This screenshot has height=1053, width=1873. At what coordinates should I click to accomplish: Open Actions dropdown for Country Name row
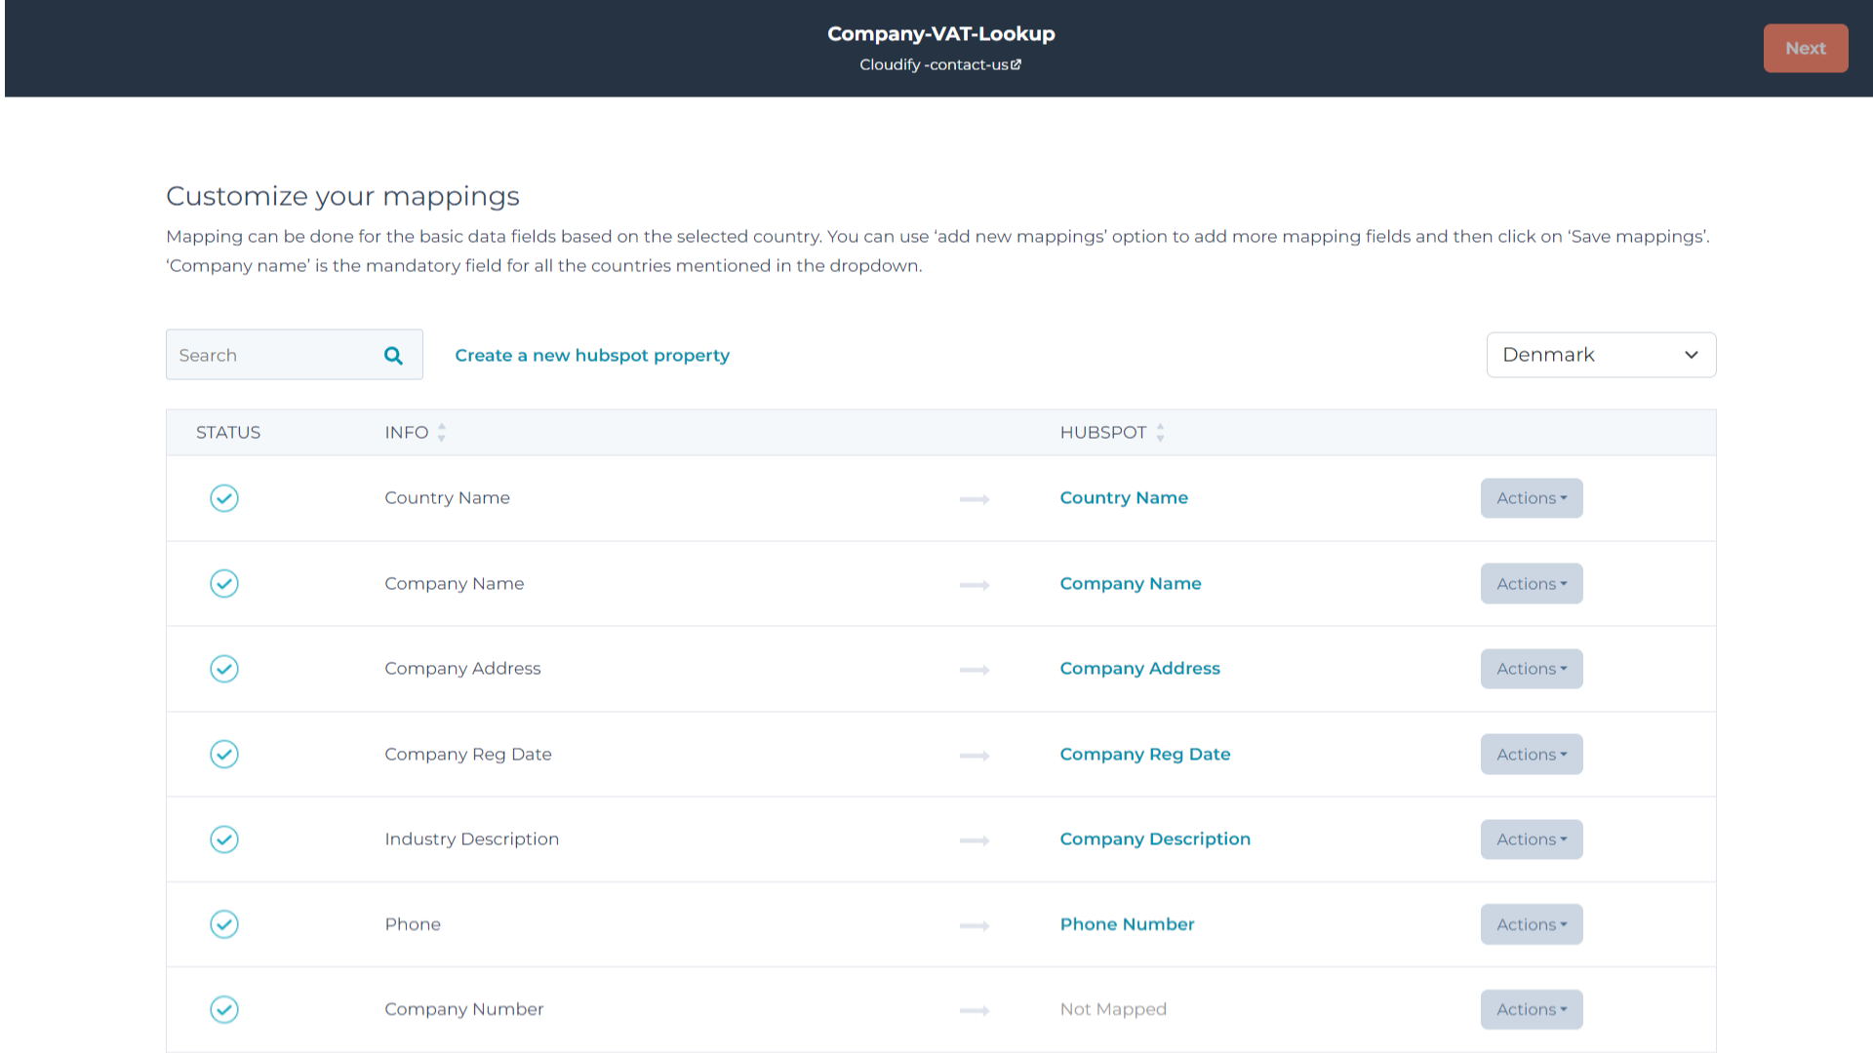click(1531, 498)
